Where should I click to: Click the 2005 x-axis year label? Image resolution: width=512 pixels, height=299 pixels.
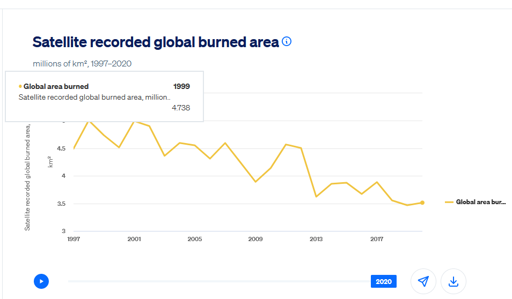[x=195, y=240]
